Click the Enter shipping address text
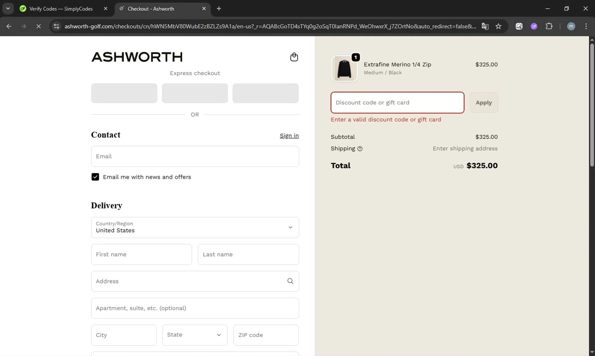The height and width of the screenshot is (356, 595). tap(465, 148)
